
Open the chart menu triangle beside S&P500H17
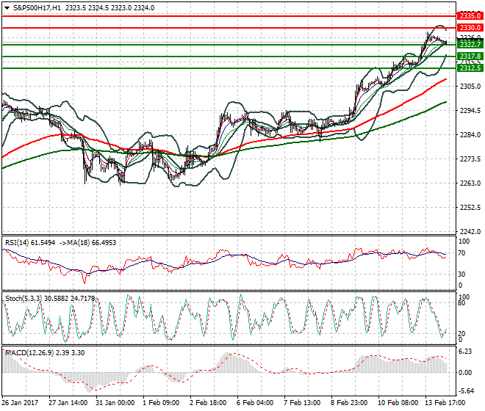tap(7, 8)
